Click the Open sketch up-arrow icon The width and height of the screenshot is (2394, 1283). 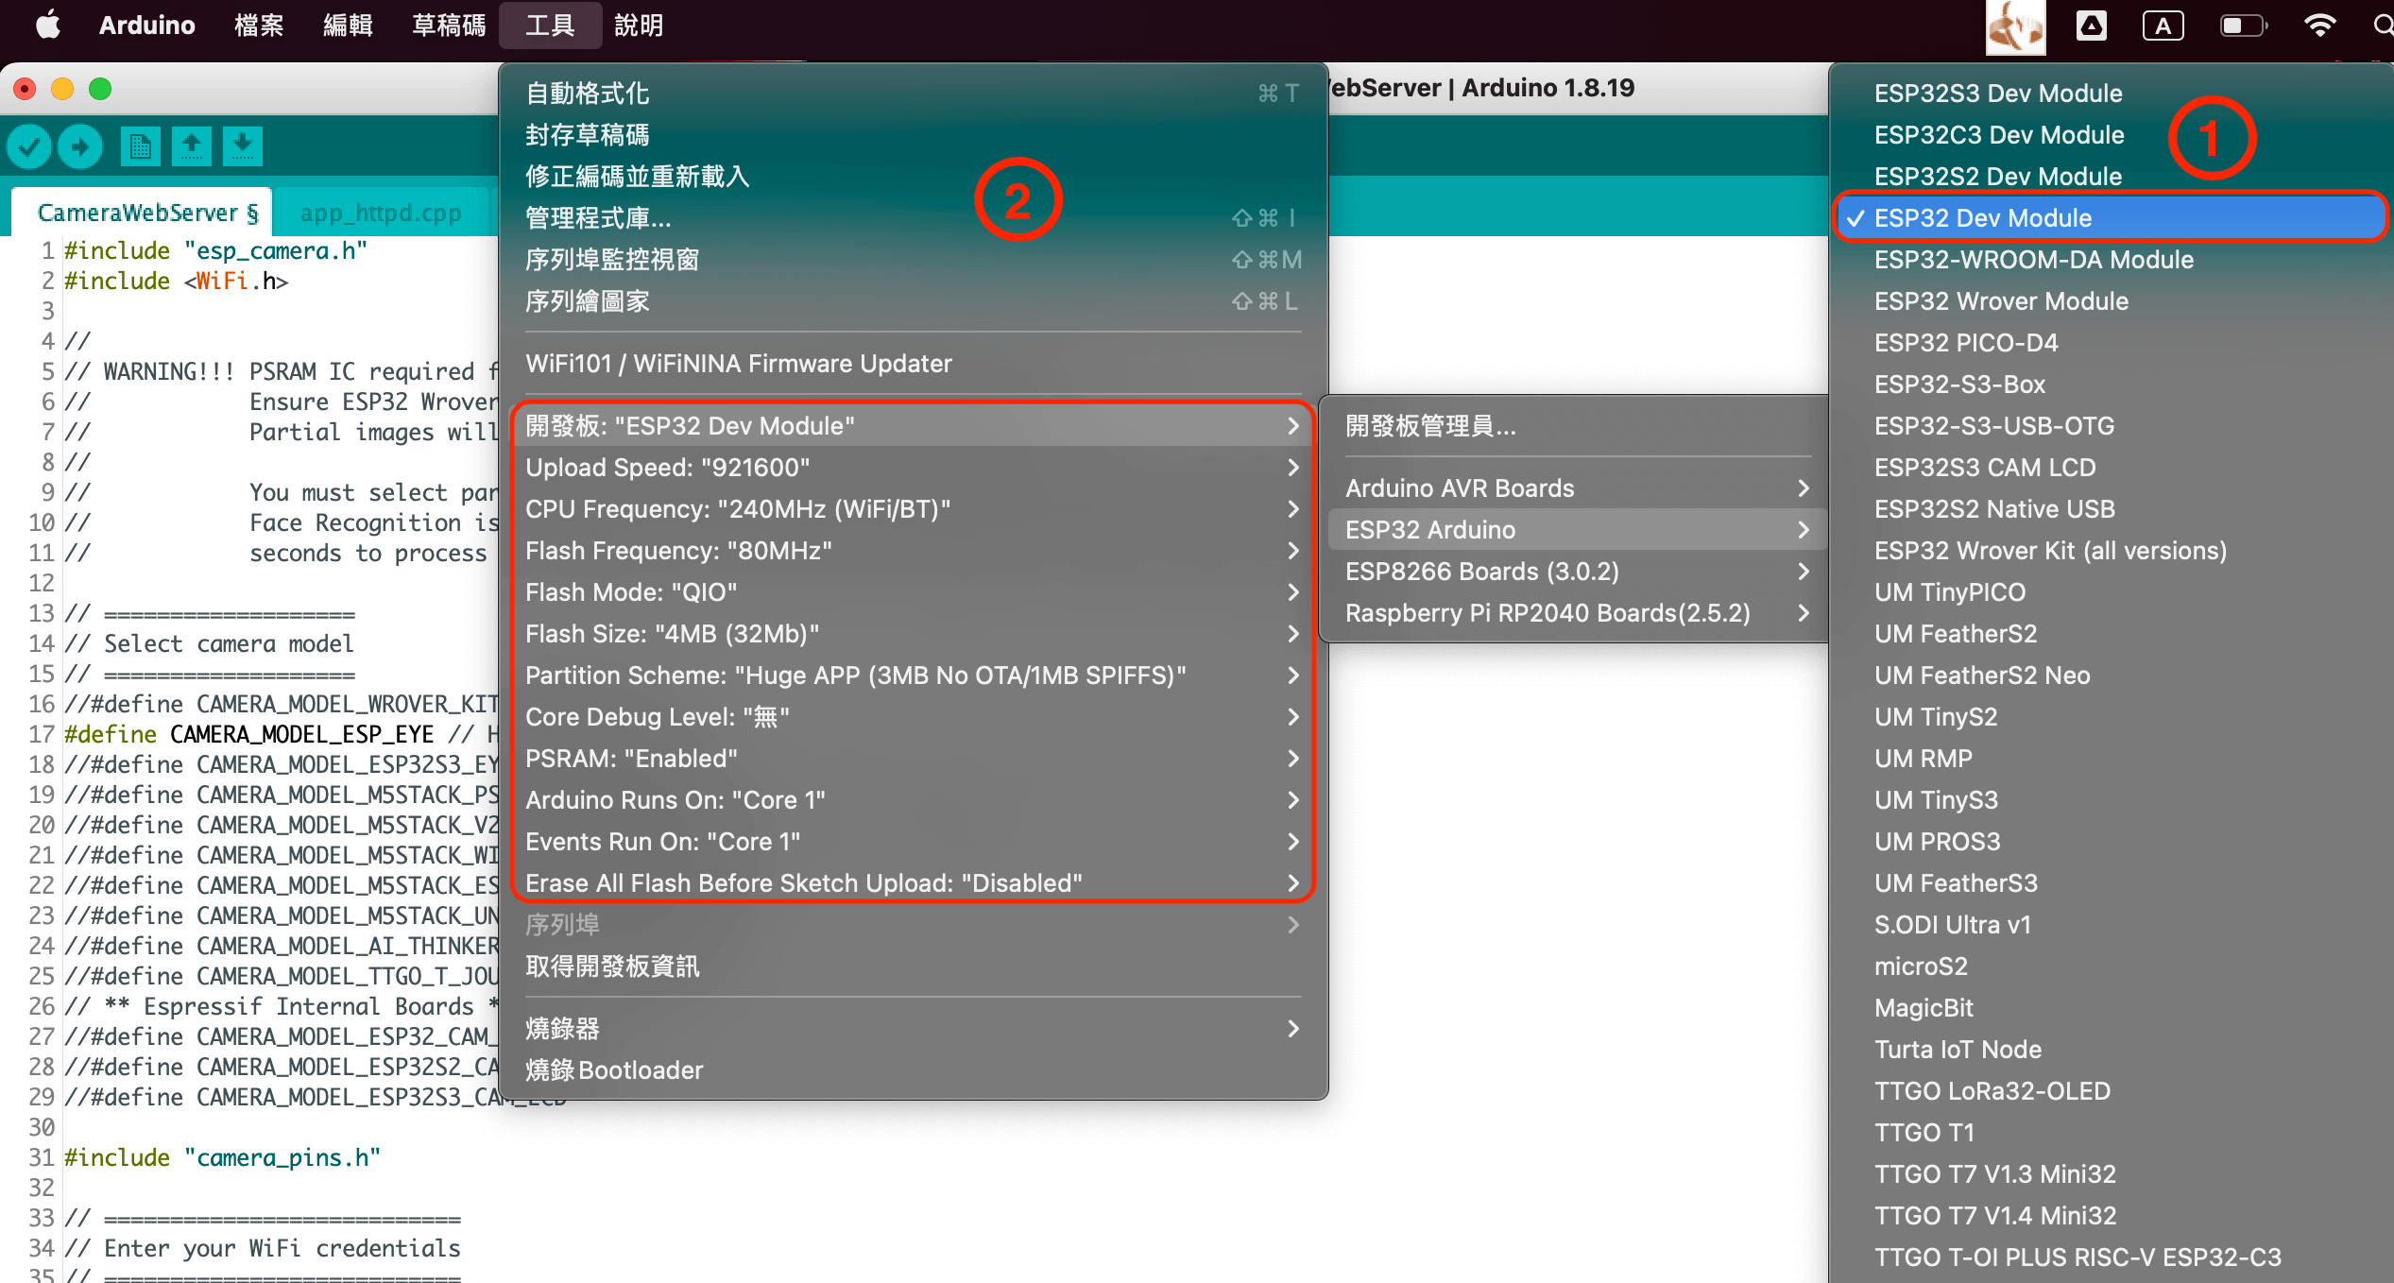[192, 146]
